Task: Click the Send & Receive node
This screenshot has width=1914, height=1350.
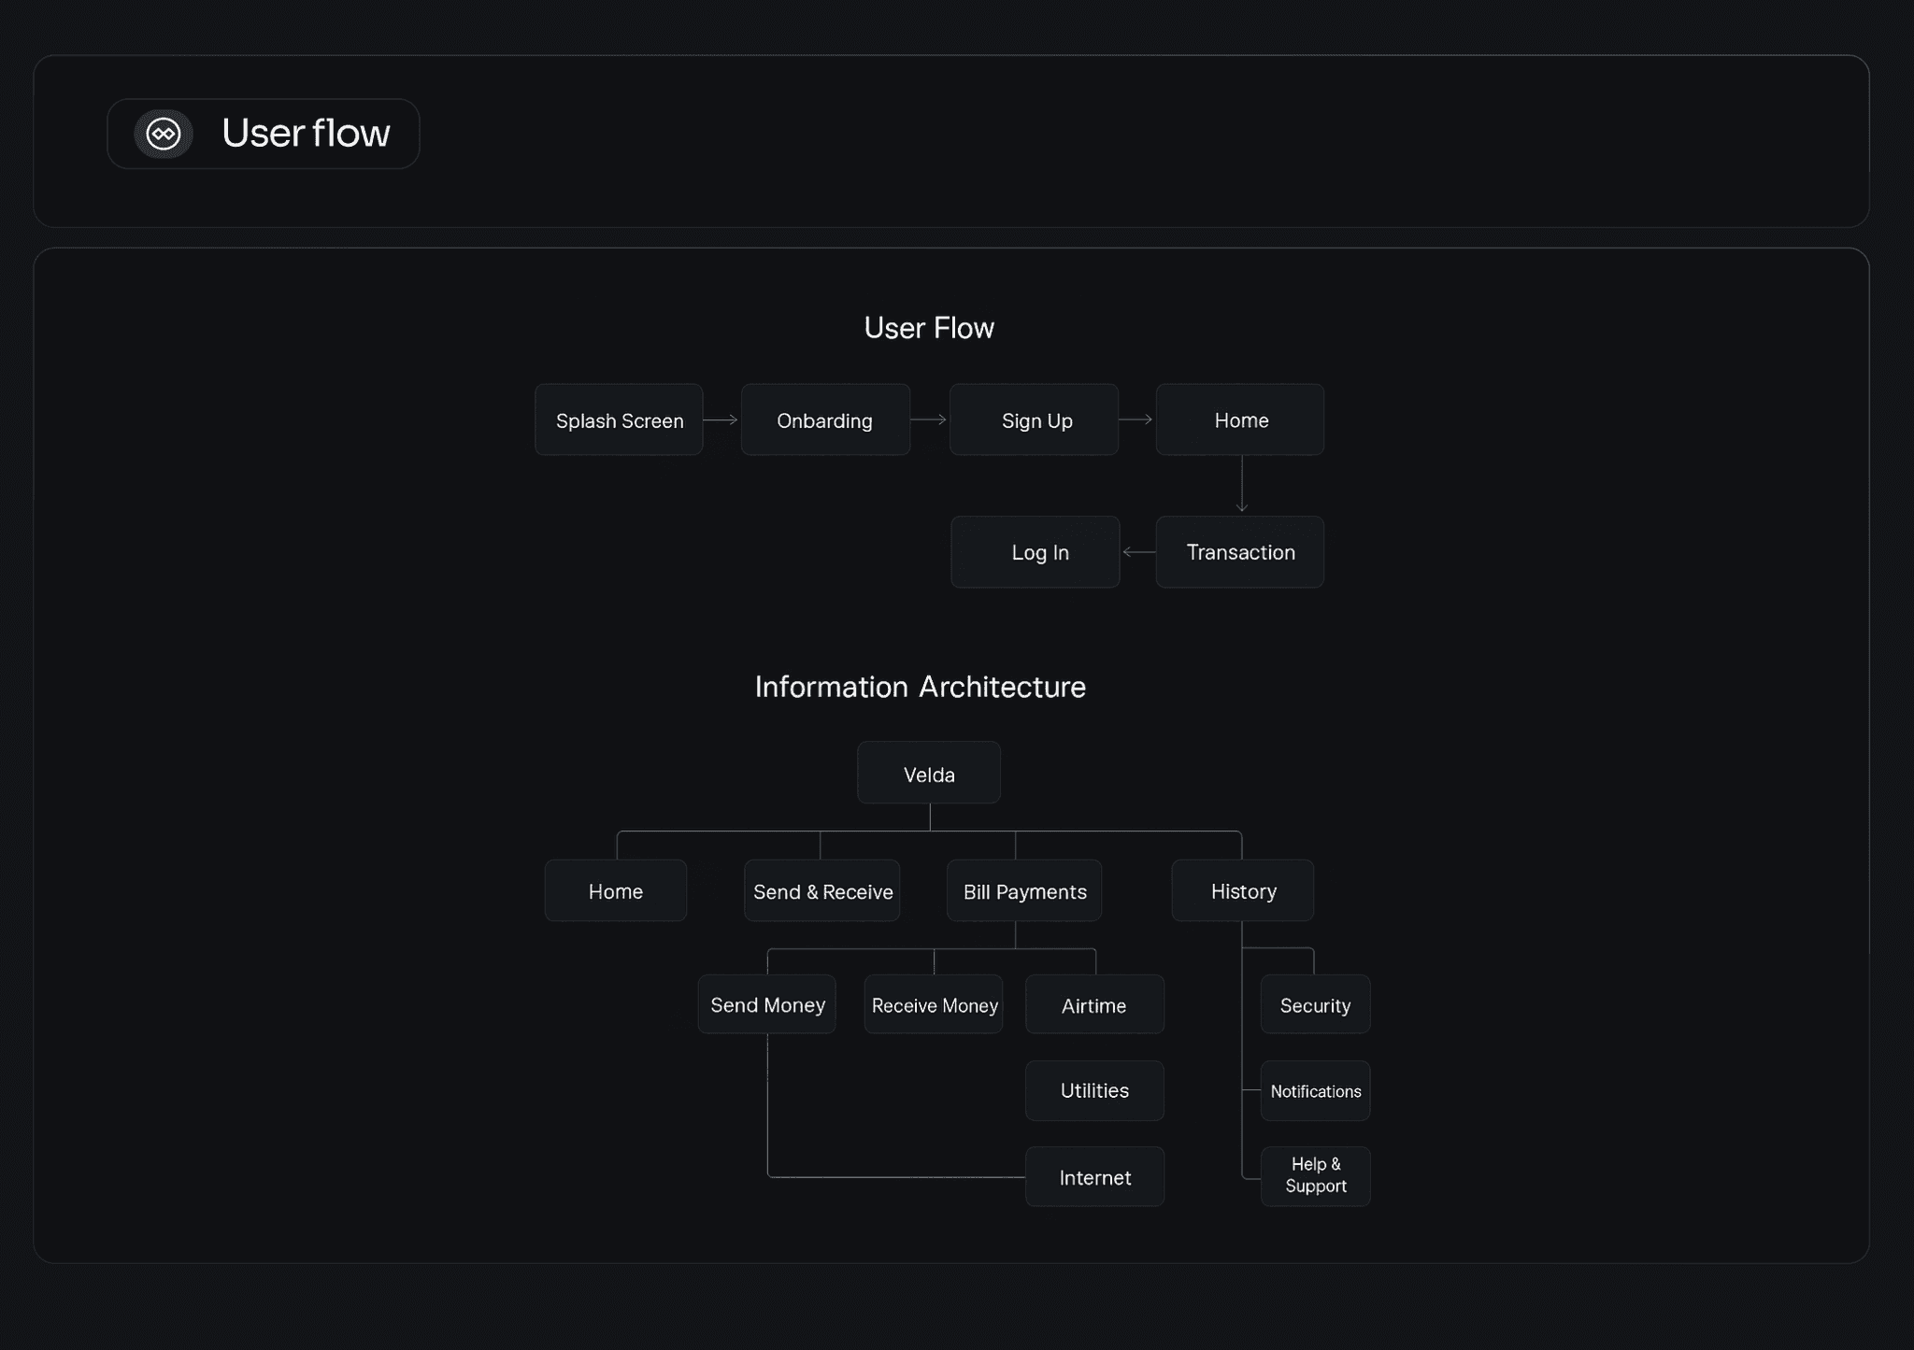Action: click(822, 891)
